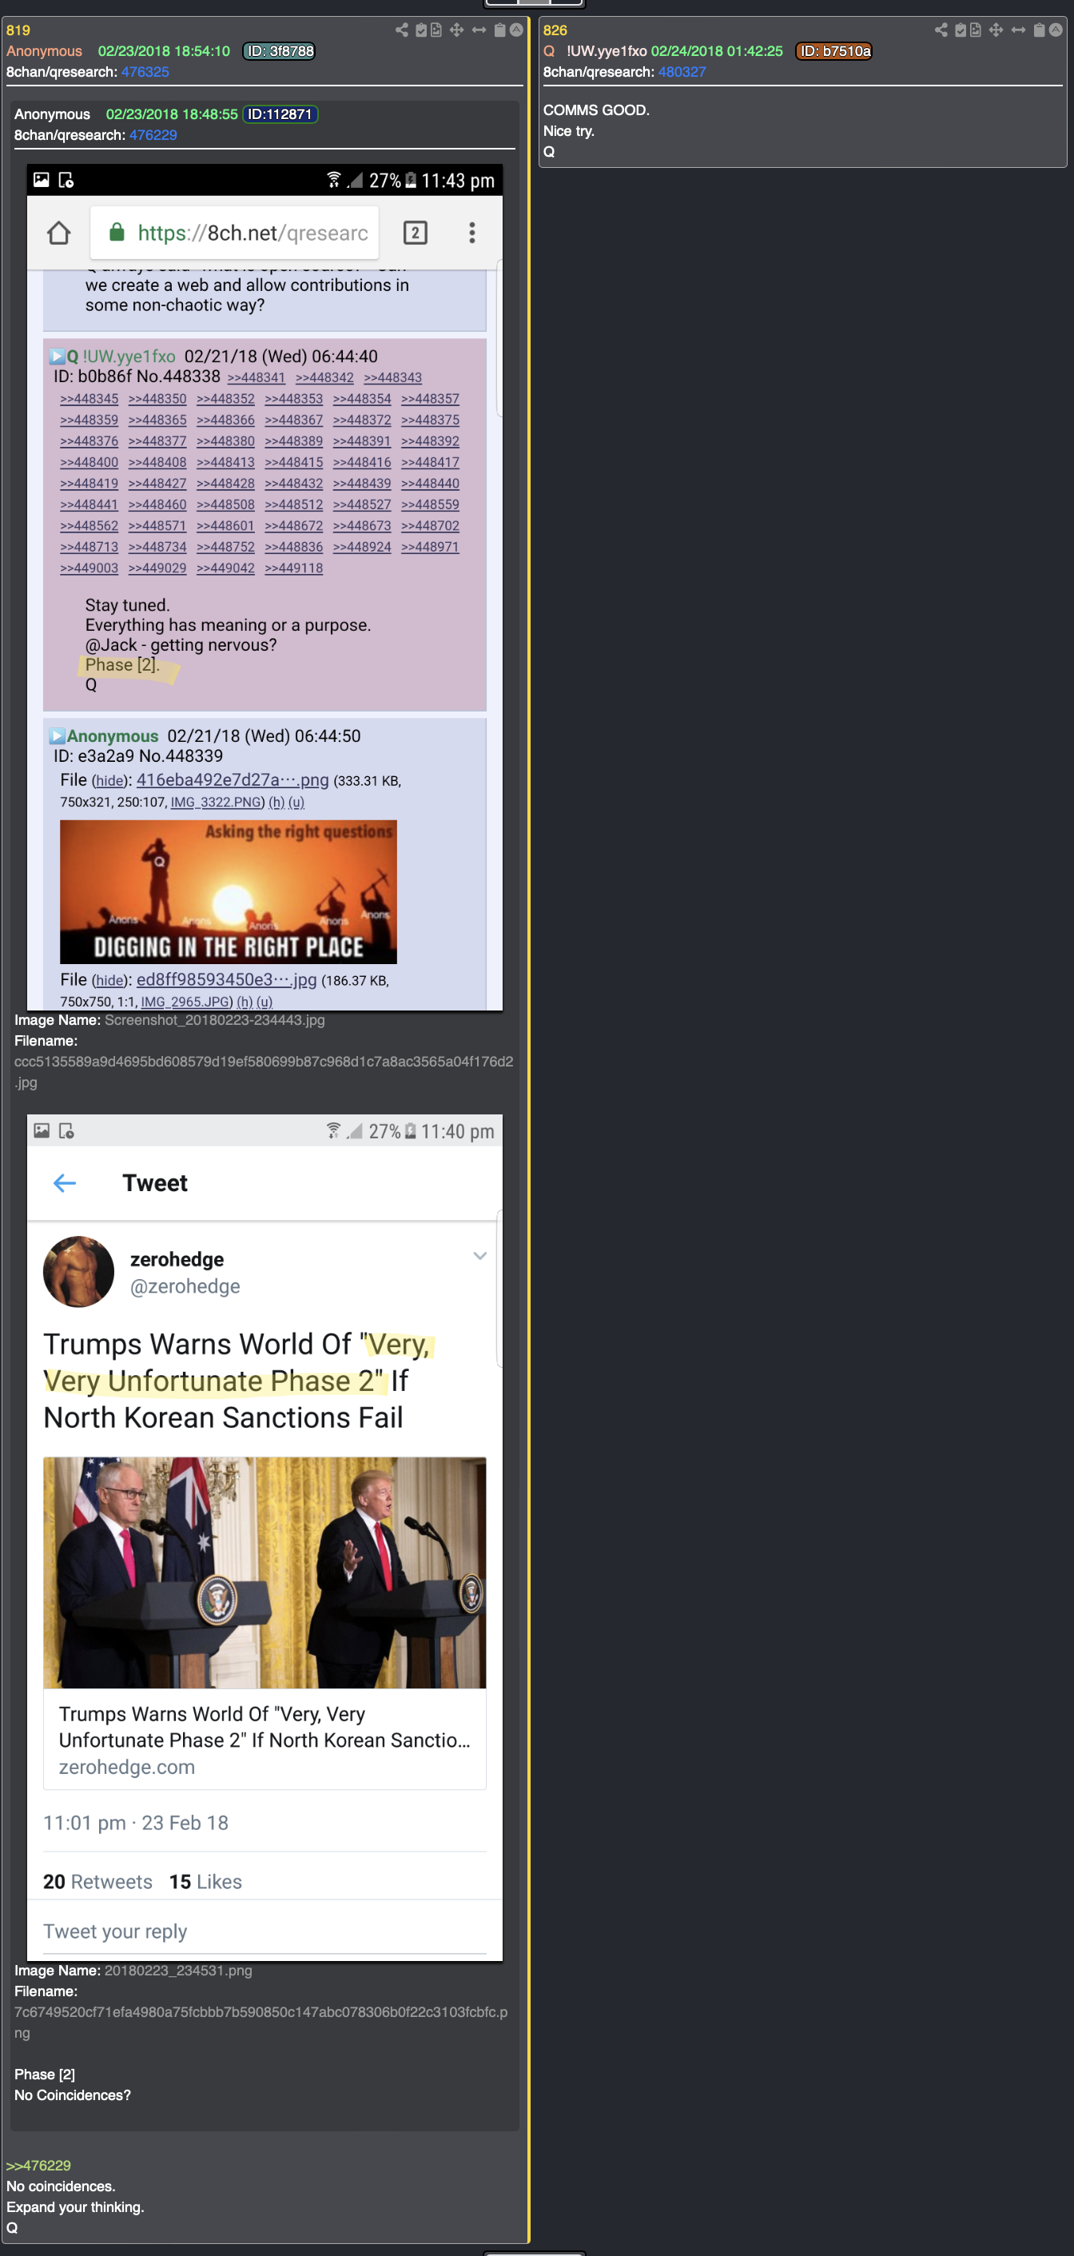Viewport: 1074px width, 2256px height.
Task: Click the horizontal resize icon on post 826
Action: 1018,30
